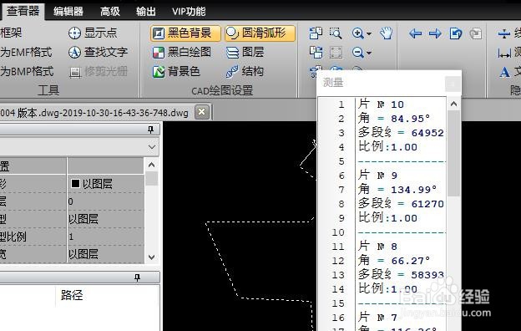Viewport: 521px width, 331px height.
Task: Select the line 角 = 66.27°
Action: pyautogui.click(x=394, y=261)
